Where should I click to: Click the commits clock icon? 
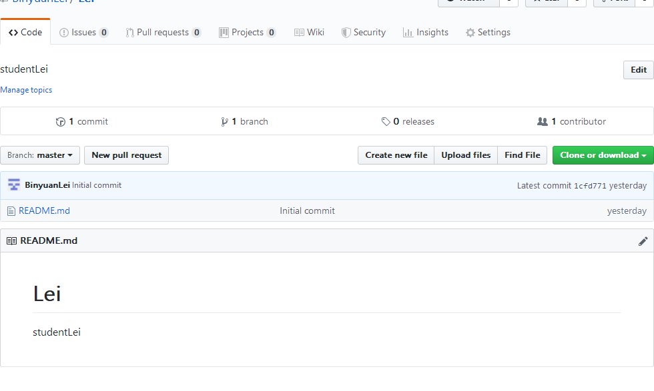coord(61,122)
